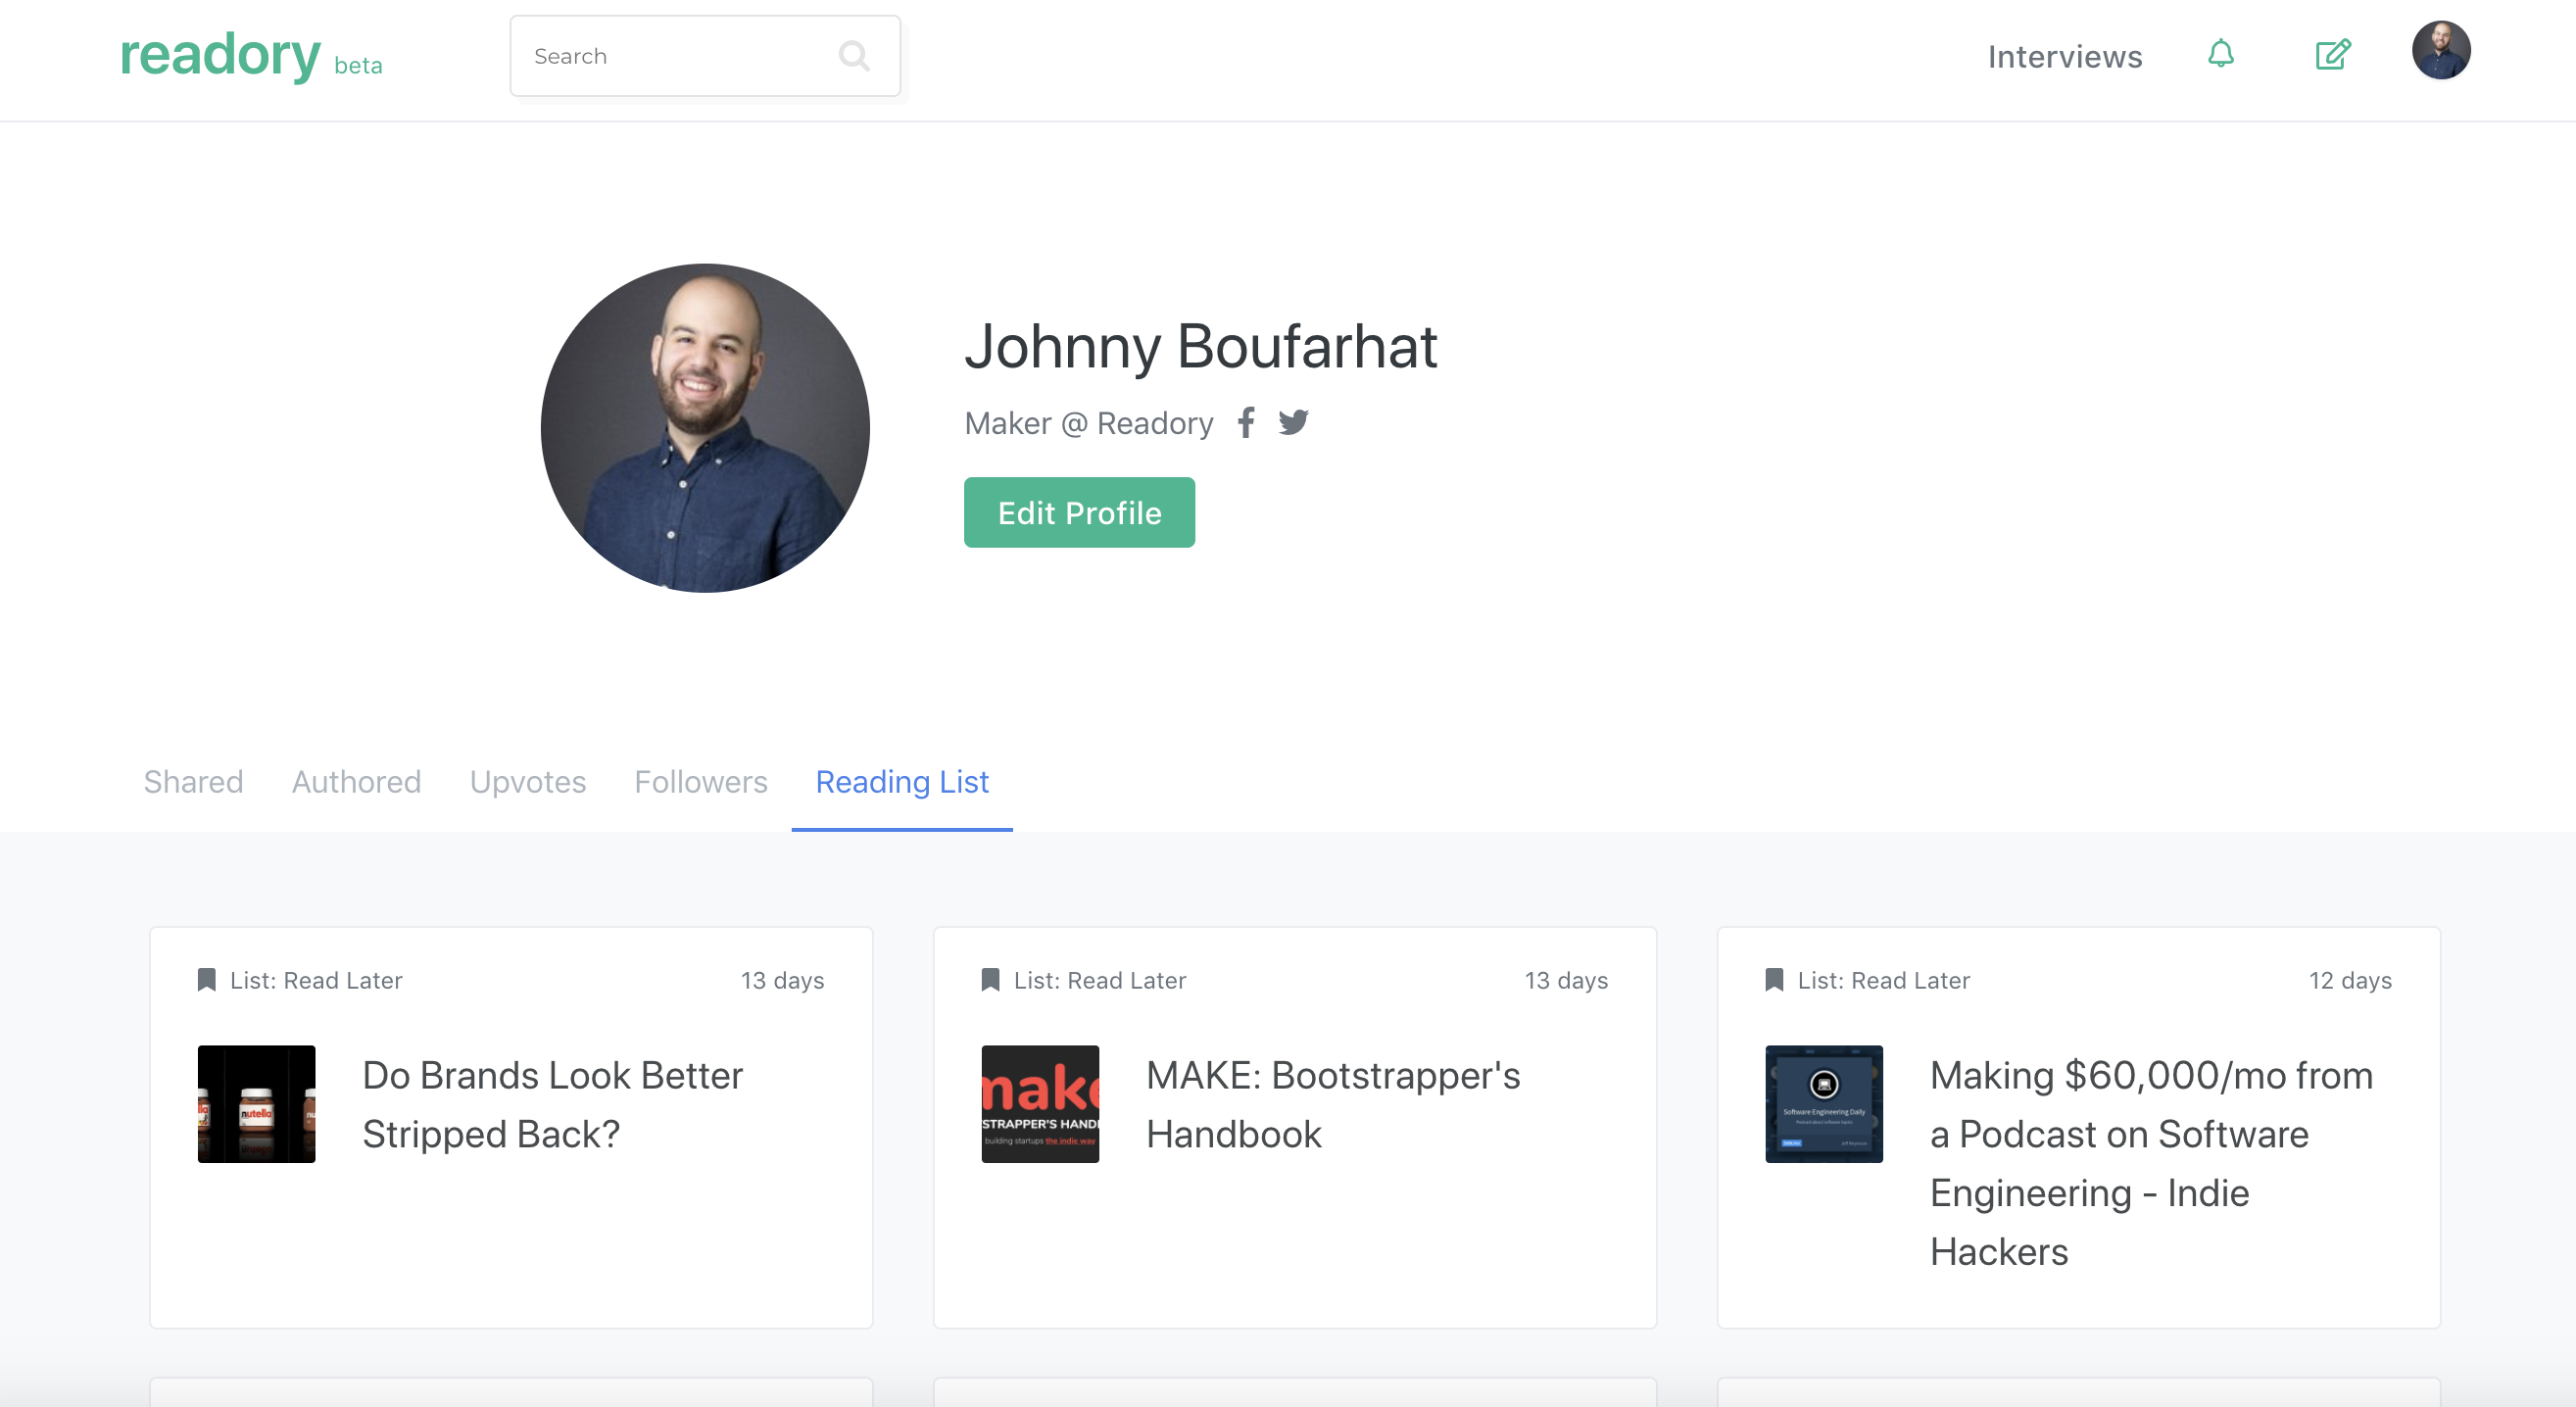2576x1407 pixels.
Task: Click the Johnny Boufarhat name heading
Action: pyautogui.click(x=1200, y=347)
